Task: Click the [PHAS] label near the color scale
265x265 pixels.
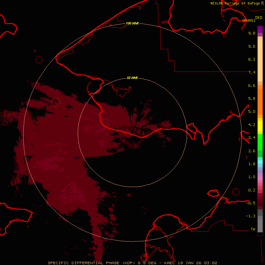Action: 249,20
